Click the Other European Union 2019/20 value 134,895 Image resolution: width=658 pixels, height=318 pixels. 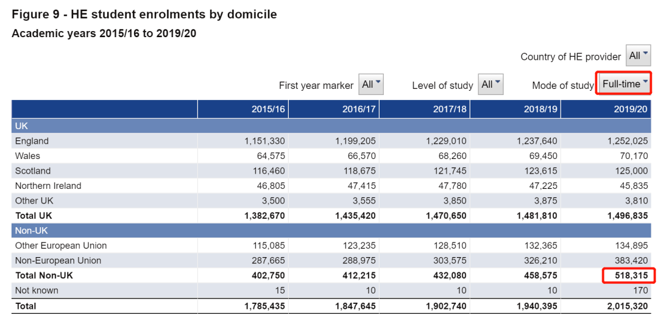(x=632, y=246)
